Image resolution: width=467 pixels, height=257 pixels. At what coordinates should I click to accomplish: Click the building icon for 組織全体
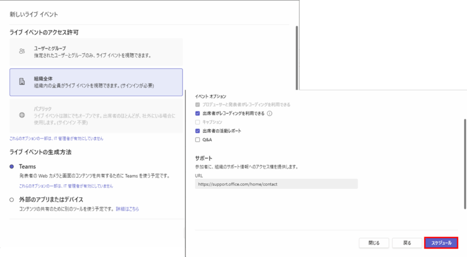click(22, 82)
